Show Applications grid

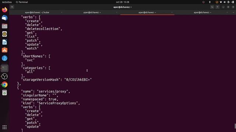coord(4,127)
